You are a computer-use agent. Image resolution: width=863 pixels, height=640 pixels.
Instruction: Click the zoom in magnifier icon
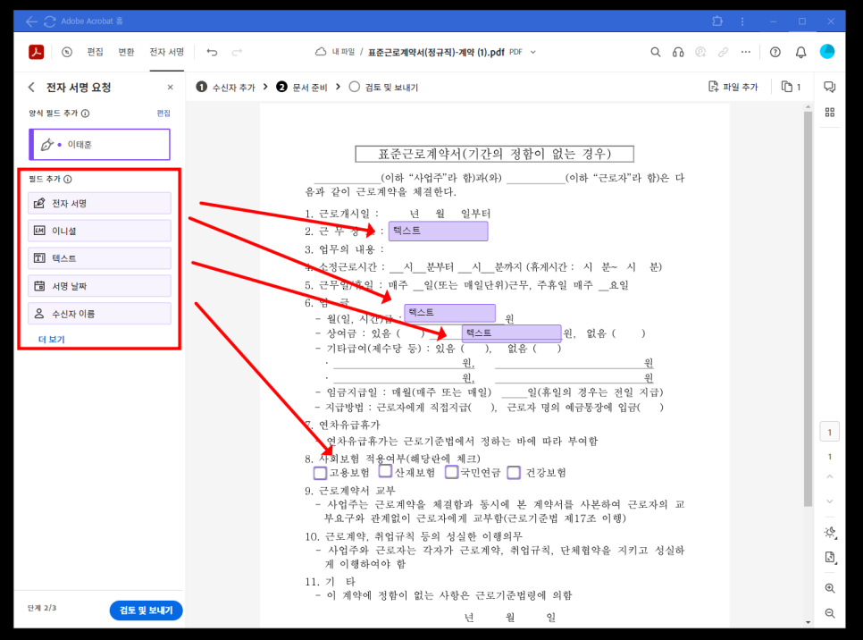830,588
